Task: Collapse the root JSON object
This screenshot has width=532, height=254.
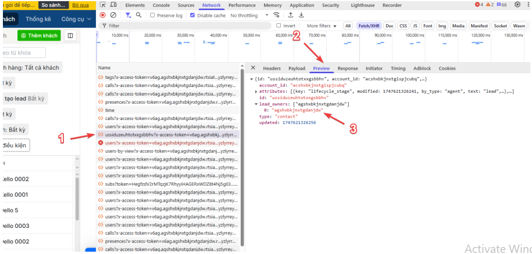Action: [251, 79]
